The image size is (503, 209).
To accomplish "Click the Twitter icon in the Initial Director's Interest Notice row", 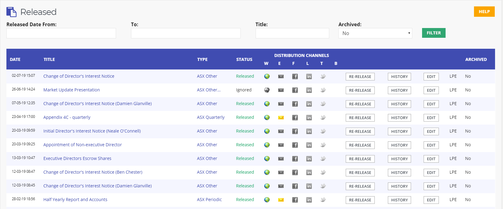I will click(x=323, y=131).
